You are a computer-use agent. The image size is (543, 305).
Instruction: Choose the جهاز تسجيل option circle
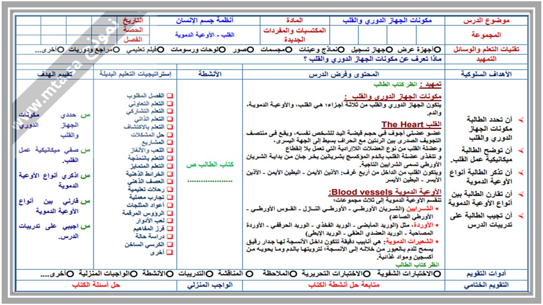pyautogui.click(x=389, y=50)
